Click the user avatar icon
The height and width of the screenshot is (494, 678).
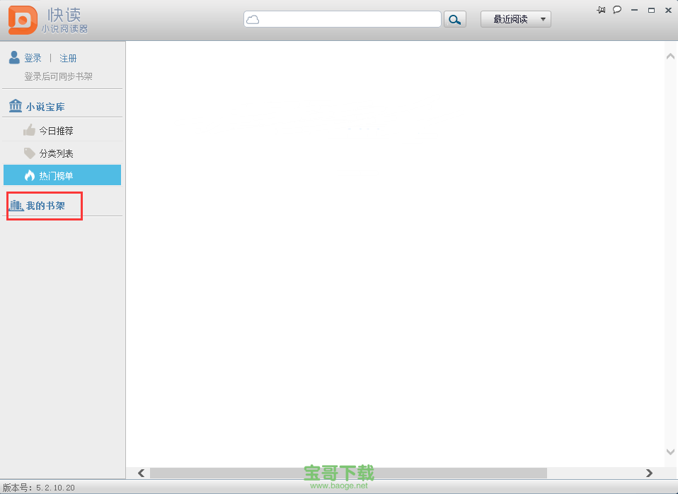[14, 58]
